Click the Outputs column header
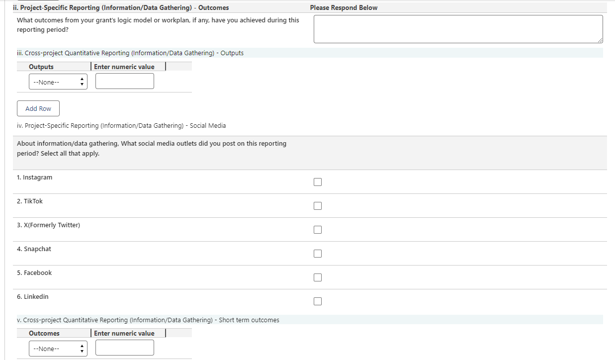The height and width of the screenshot is (360, 615). pos(41,67)
